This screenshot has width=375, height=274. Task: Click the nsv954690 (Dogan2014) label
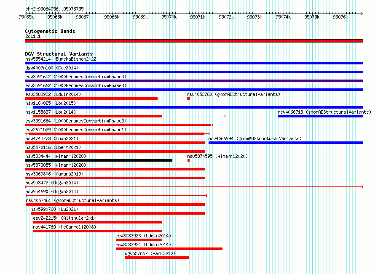coord(52,192)
